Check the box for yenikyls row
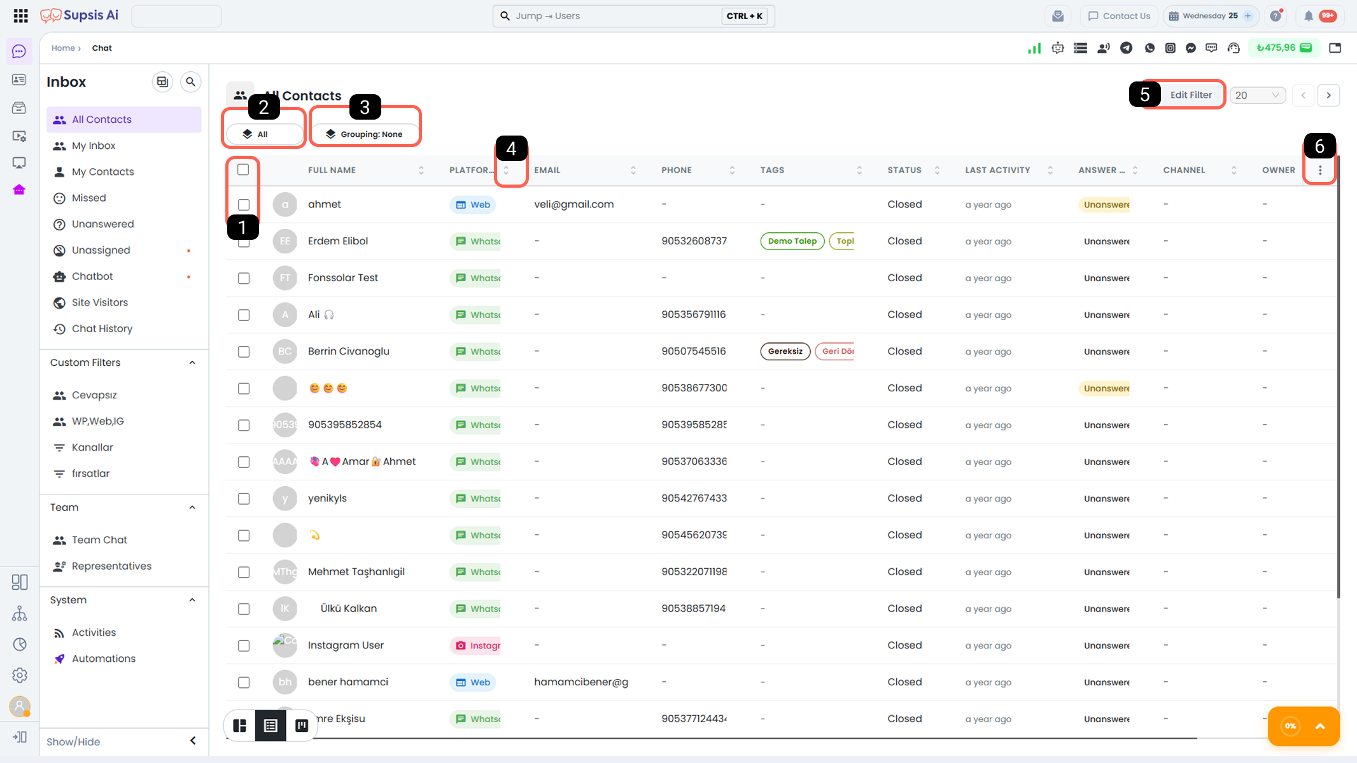The height and width of the screenshot is (763, 1357). point(244,499)
